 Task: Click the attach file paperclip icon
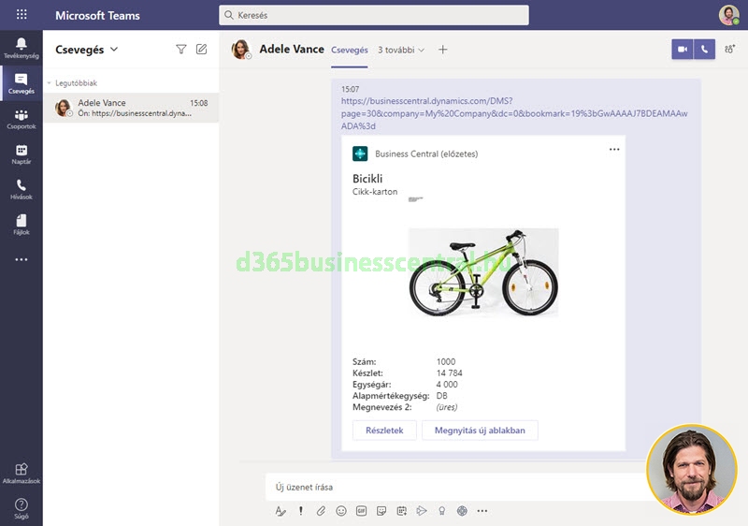click(x=321, y=511)
